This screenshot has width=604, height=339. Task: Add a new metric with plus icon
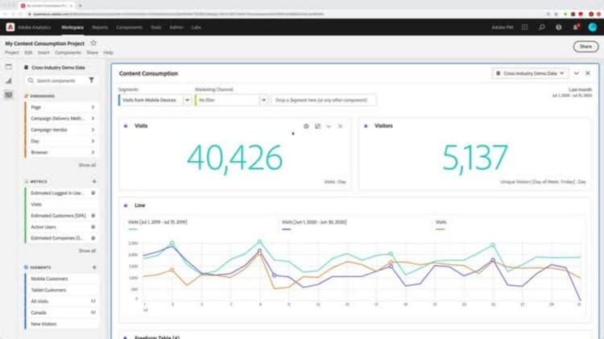point(94,181)
